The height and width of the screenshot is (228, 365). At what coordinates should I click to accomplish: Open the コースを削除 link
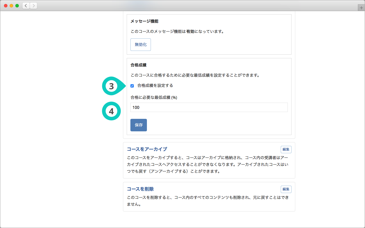click(x=140, y=189)
